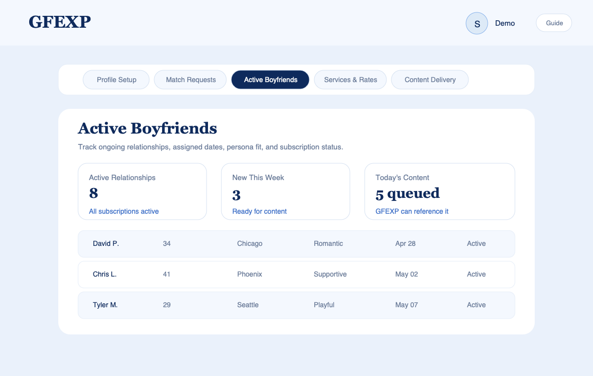Click Active status in Chris L. row
The width and height of the screenshot is (593, 376).
click(x=476, y=274)
